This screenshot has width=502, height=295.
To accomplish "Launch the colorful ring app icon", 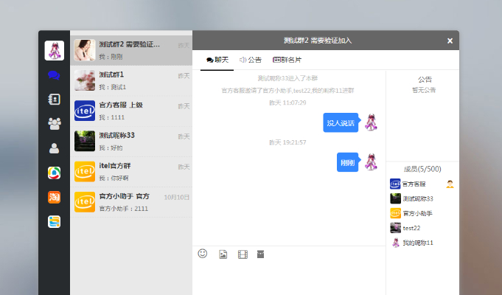I will point(54,173).
